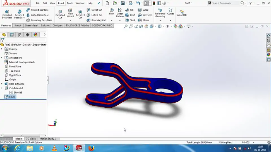The height and width of the screenshot is (152, 271).
Task: Open the Reference Geometry dropdown arrow
Action: (x=160, y=21)
